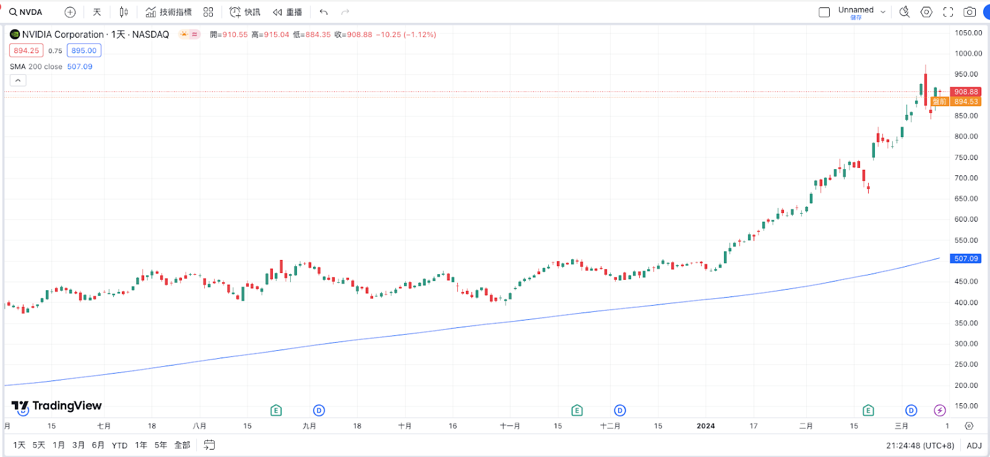Screen dimensions: 990x457
Task: Toggle ADJ dividend-adjusted data
Action: (x=974, y=445)
